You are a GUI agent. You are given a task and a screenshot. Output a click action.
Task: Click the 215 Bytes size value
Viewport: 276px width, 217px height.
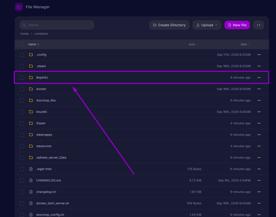point(194,169)
